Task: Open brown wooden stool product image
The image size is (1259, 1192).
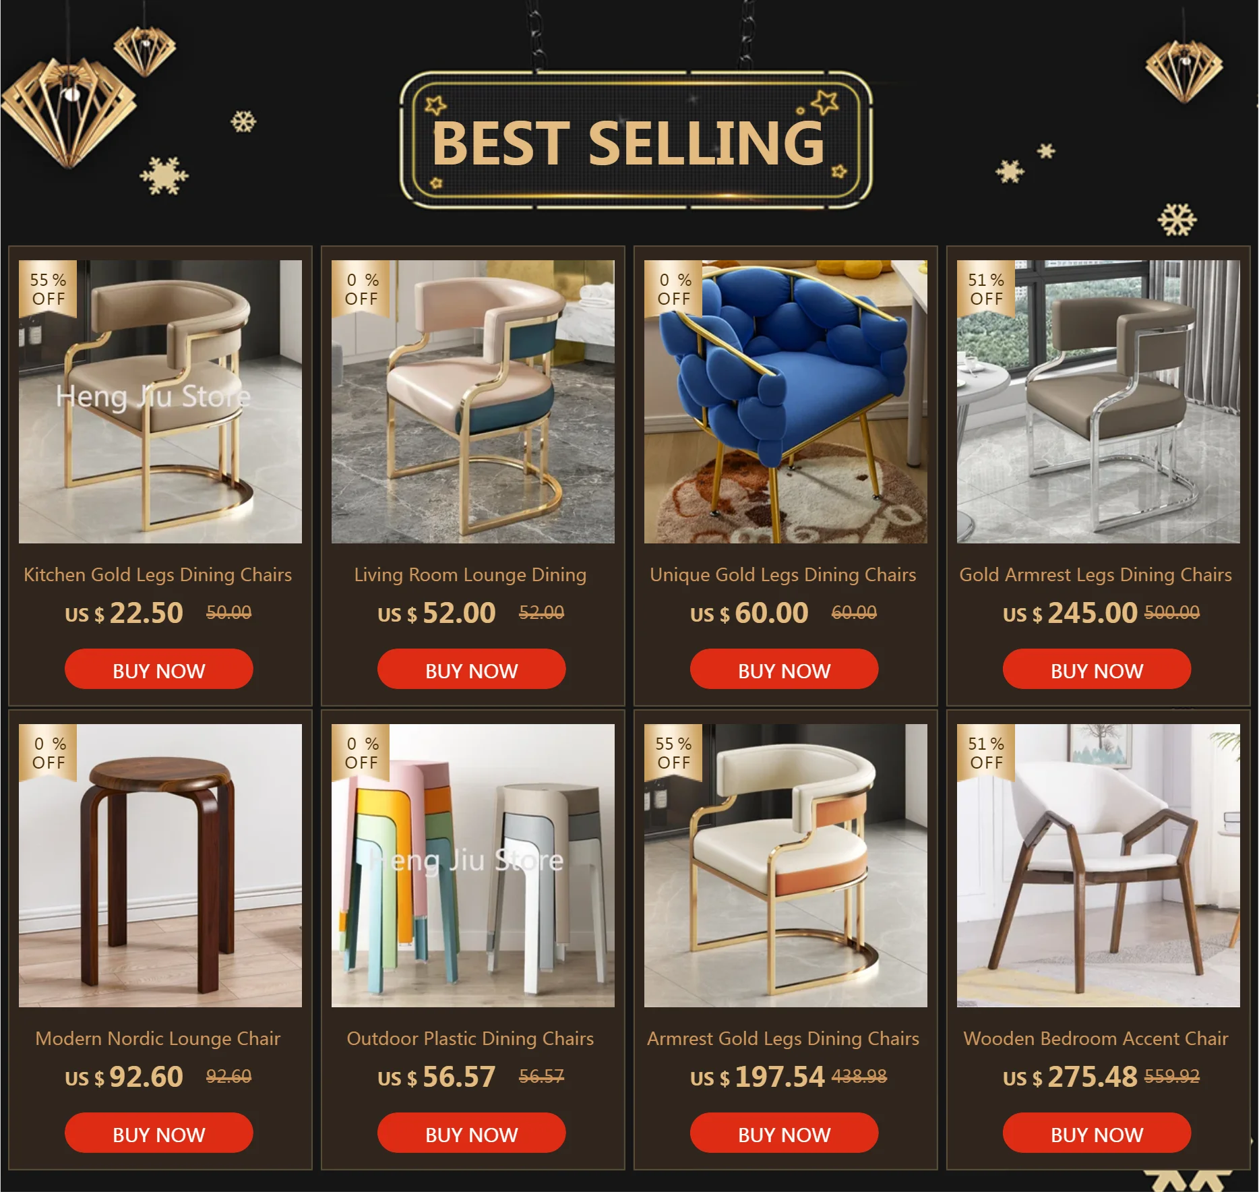Action: pyautogui.click(x=160, y=866)
